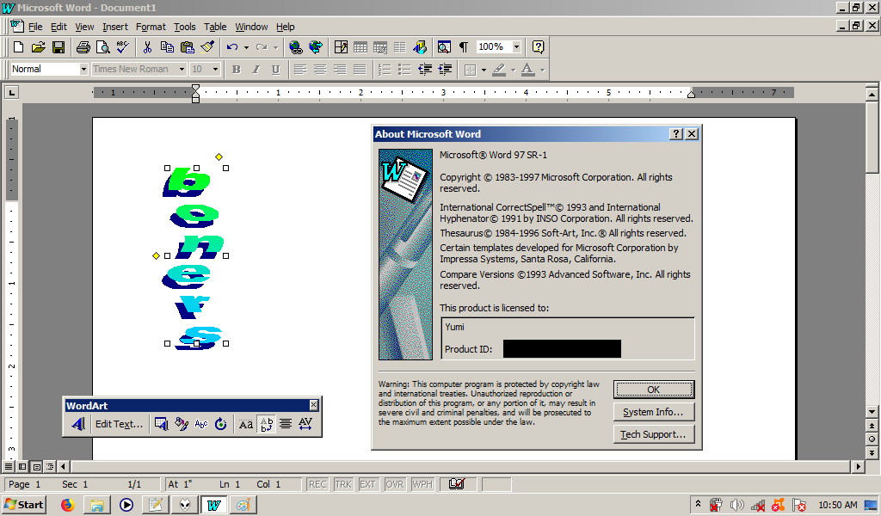
Task: Insert a Microsoft Excel worksheet
Action: pyautogui.click(x=379, y=47)
